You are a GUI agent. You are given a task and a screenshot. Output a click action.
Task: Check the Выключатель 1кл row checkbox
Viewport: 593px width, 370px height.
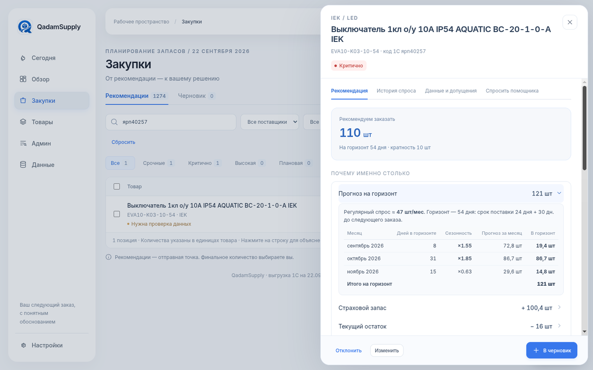pyautogui.click(x=117, y=214)
